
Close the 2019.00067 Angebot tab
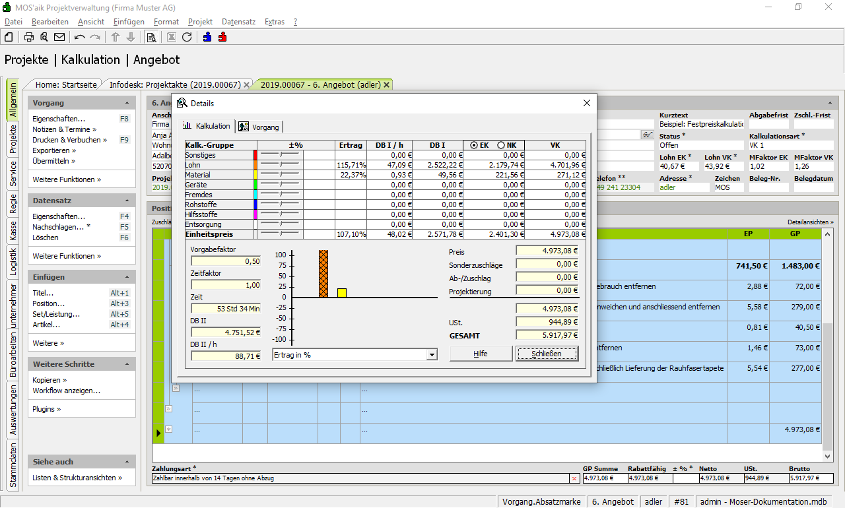click(386, 84)
